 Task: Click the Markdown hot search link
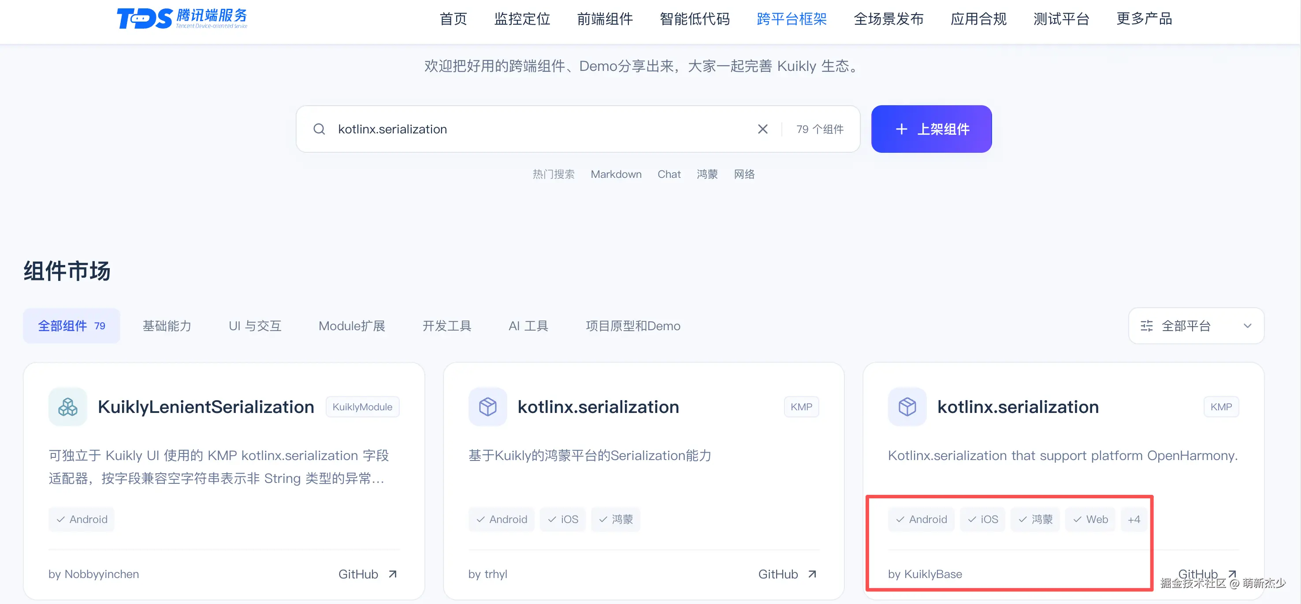(x=616, y=174)
